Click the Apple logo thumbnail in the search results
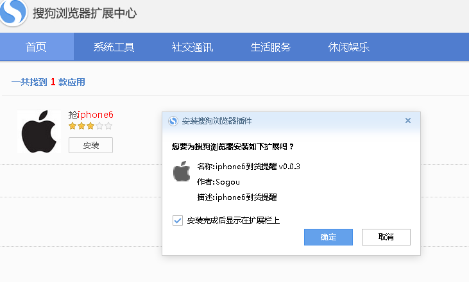 point(39,132)
